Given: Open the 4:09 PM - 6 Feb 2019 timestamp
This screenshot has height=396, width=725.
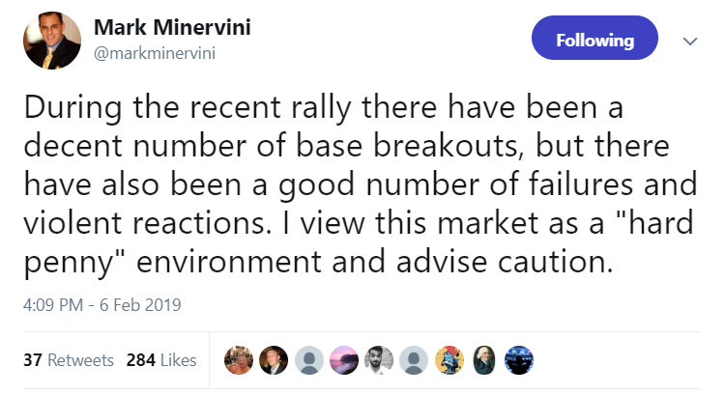Looking at the screenshot, I should [x=101, y=304].
